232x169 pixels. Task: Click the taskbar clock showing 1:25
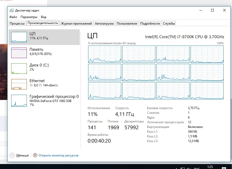click(210, 167)
